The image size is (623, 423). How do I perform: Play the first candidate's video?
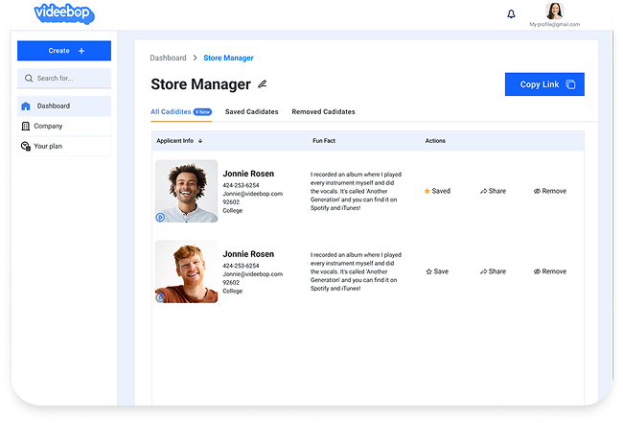160,217
